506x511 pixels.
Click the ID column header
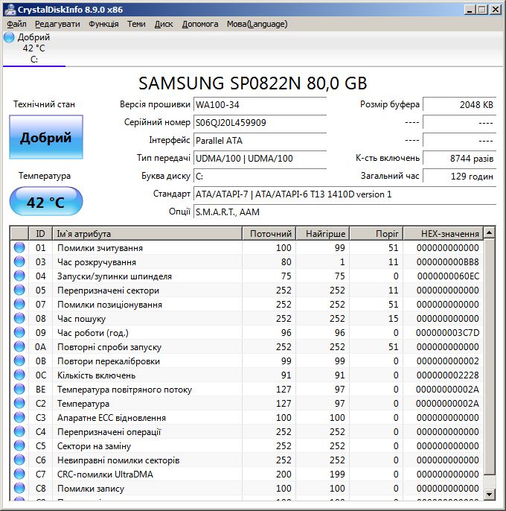click(x=40, y=234)
